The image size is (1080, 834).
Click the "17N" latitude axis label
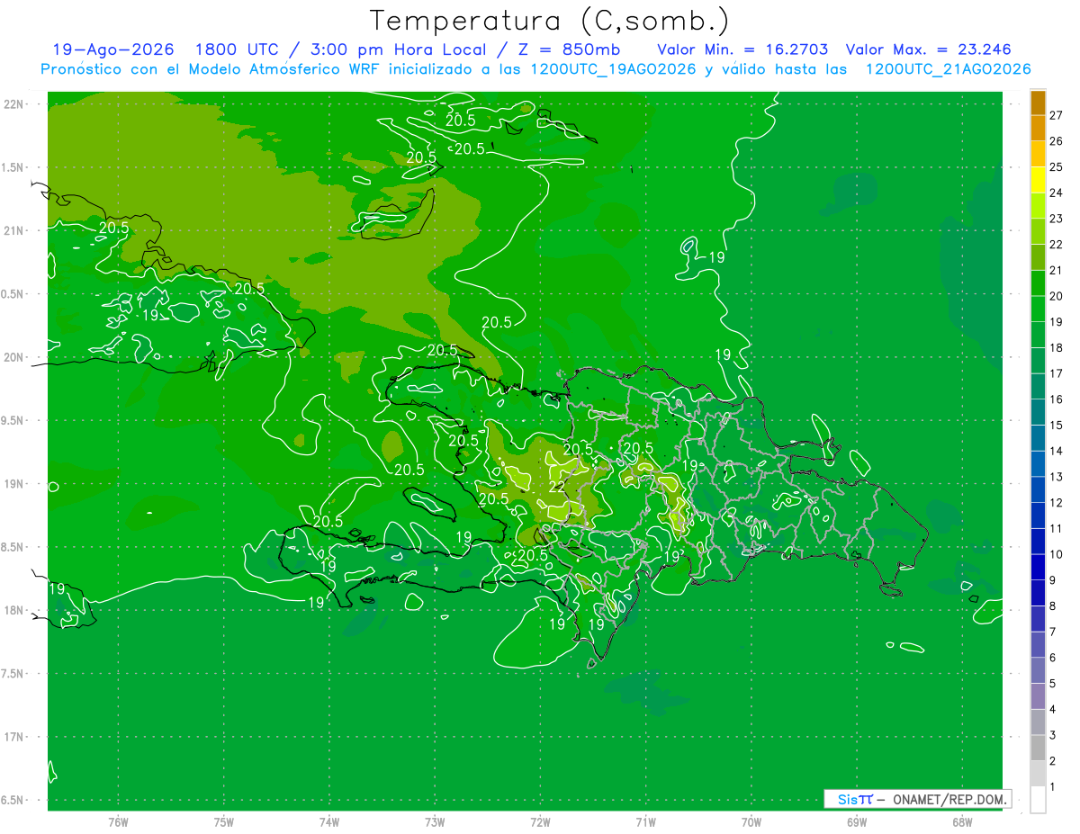13,737
